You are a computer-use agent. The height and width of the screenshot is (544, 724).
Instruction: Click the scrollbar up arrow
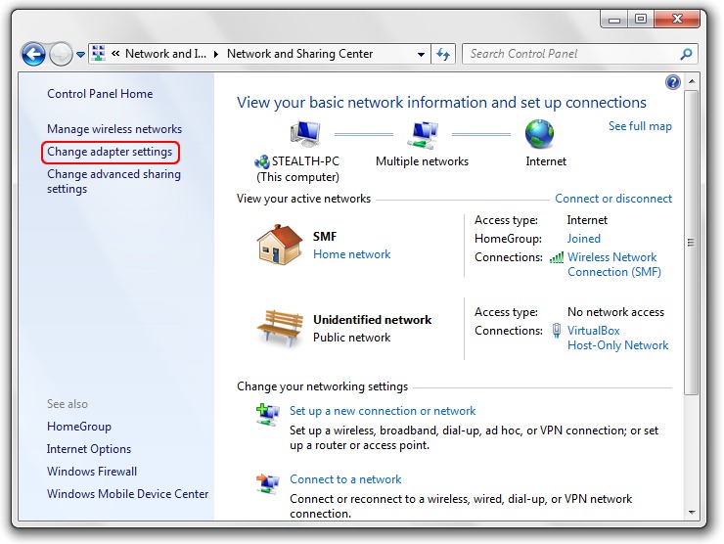tap(691, 81)
